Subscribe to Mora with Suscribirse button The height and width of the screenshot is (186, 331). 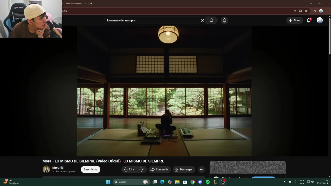click(91, 169)
